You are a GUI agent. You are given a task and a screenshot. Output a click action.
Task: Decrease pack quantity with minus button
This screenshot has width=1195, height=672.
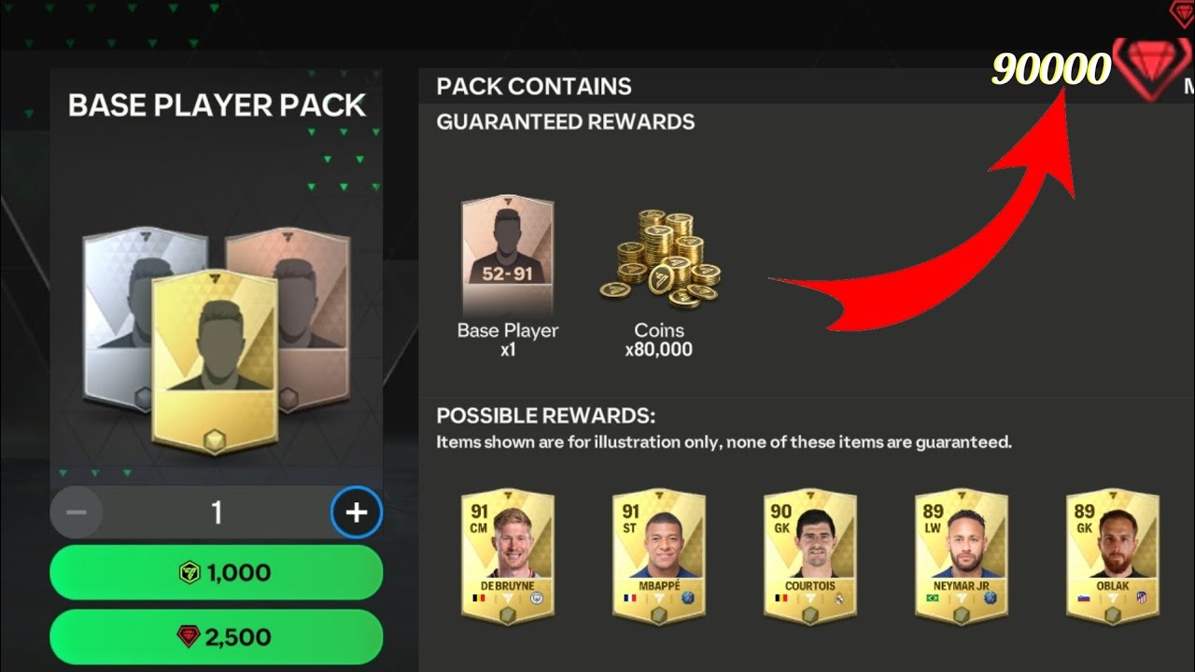[77, 512]
